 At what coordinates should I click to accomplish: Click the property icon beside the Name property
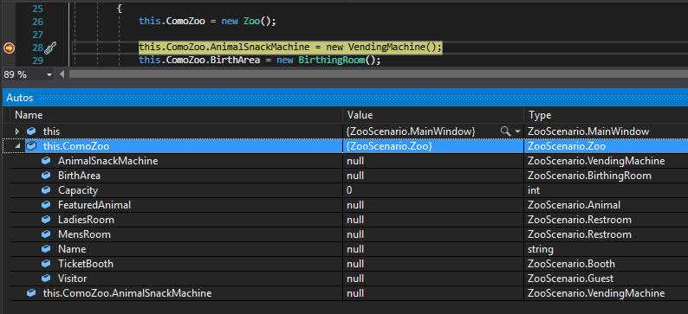[x=46, y=249]
